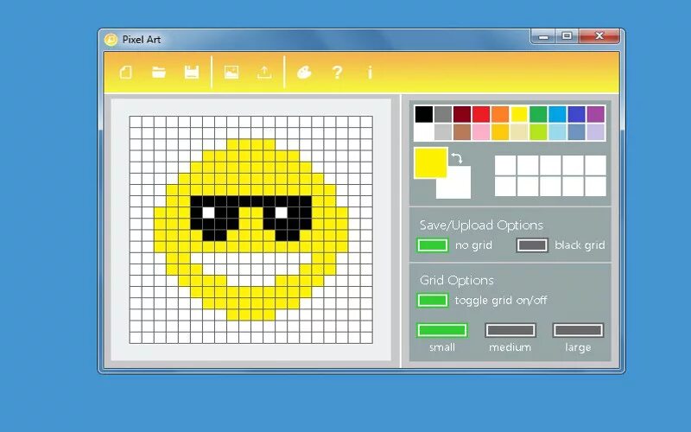The height and width of the screenshot is (432, 691).
Task: Pick the light cyan color swatch
Action: click(557, 132)
